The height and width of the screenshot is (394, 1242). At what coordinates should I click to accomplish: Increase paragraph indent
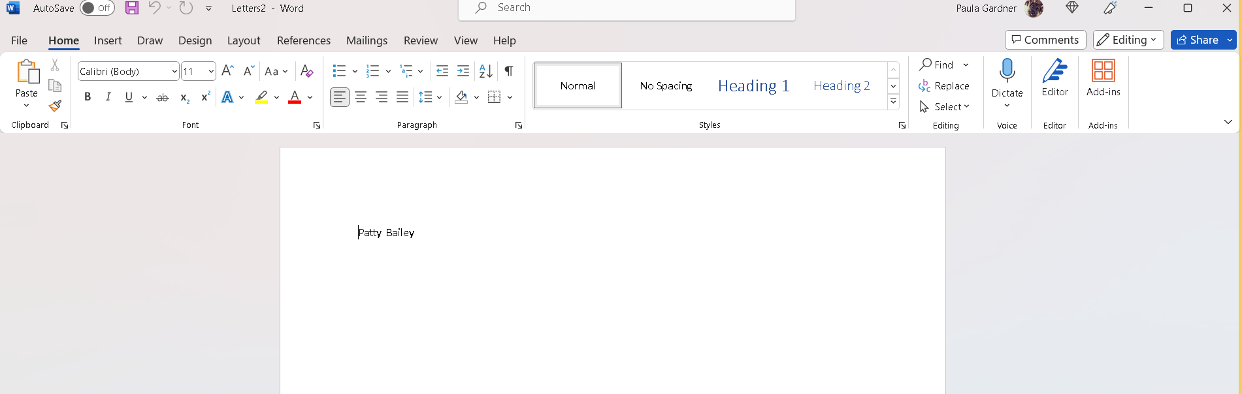point(463,70)
